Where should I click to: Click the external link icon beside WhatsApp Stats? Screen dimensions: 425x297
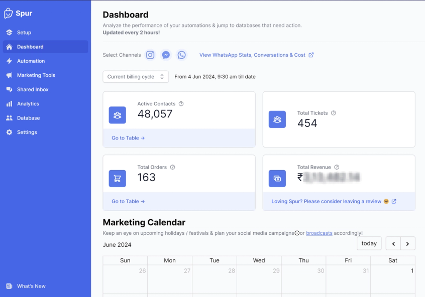311,55
